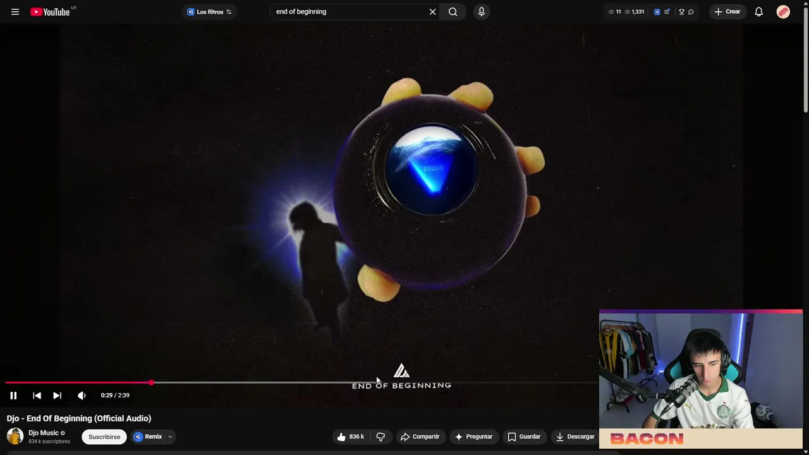809x455 pixels.
Task: Click the Guardar save button
Action: click(524, 437)
